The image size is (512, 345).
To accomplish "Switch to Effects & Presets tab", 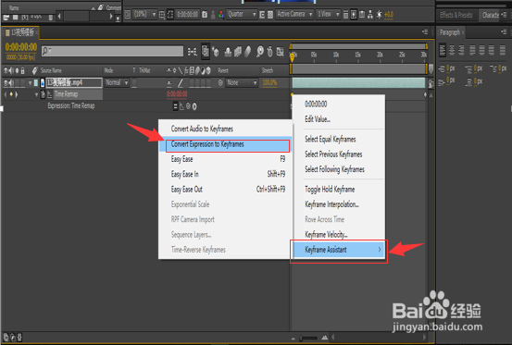I will click(456, 15).
